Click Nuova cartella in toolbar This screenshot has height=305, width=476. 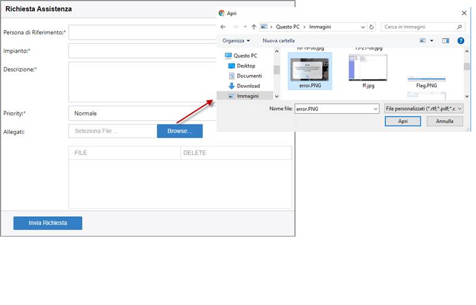click(278, 41)
